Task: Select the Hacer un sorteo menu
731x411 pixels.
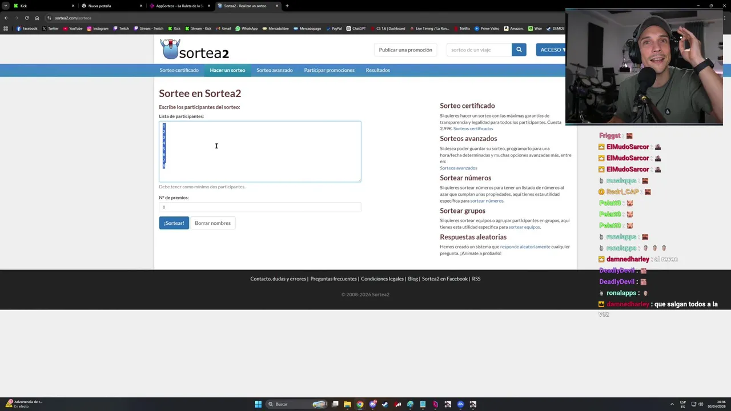Action: click(227, 70)
